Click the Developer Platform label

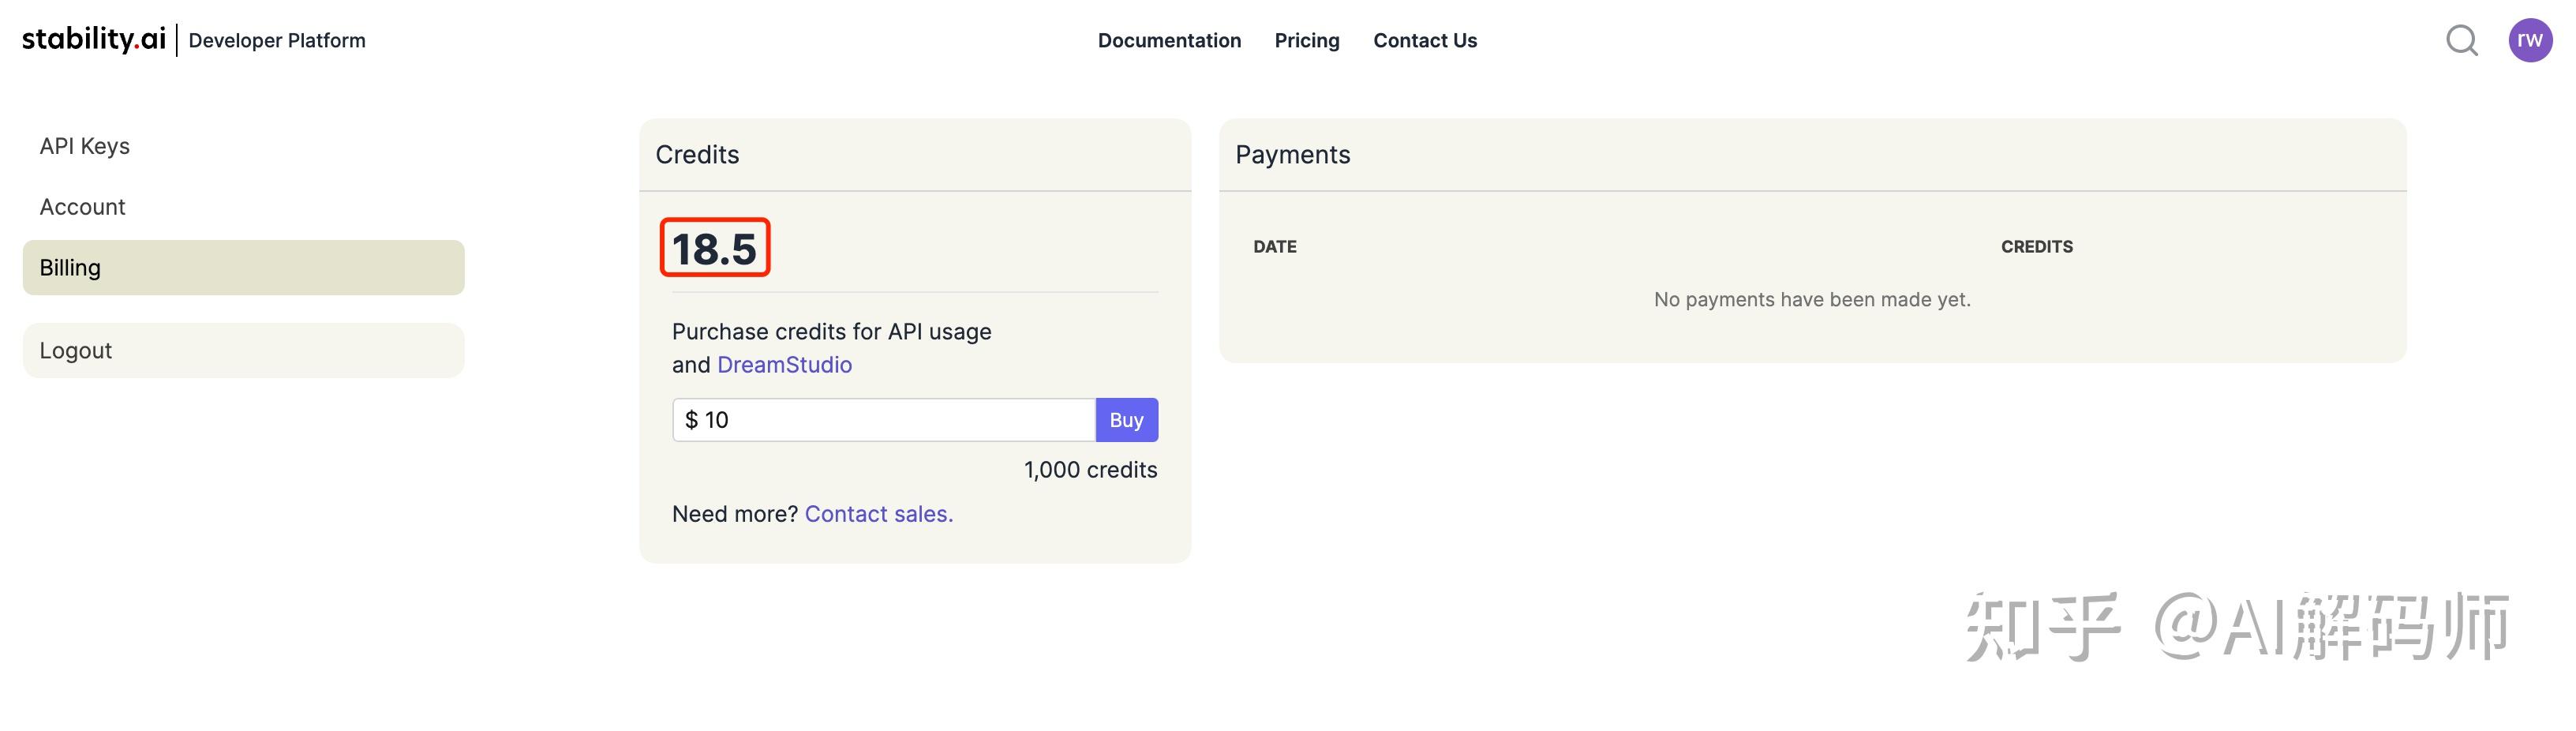277,41
